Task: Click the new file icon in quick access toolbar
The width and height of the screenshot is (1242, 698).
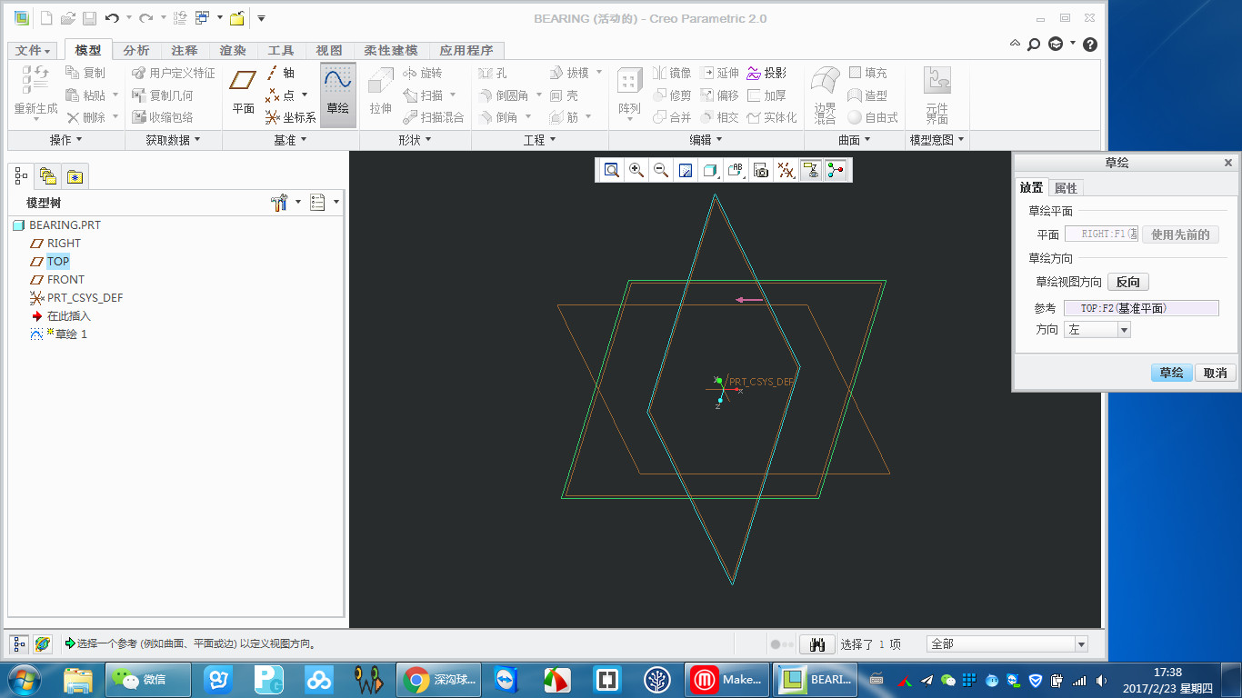Action: pyautogui.click(x=47, y=18)
